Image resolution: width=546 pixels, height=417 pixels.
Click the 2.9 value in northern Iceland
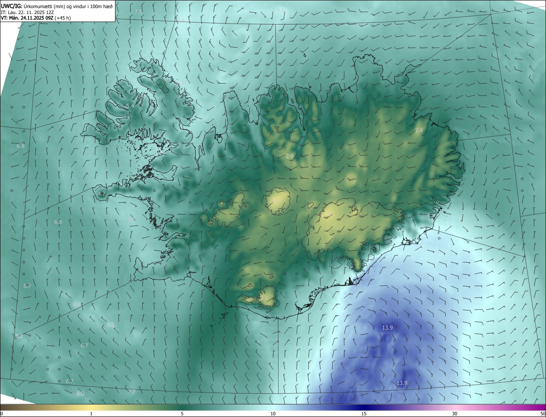pos(290,156)
